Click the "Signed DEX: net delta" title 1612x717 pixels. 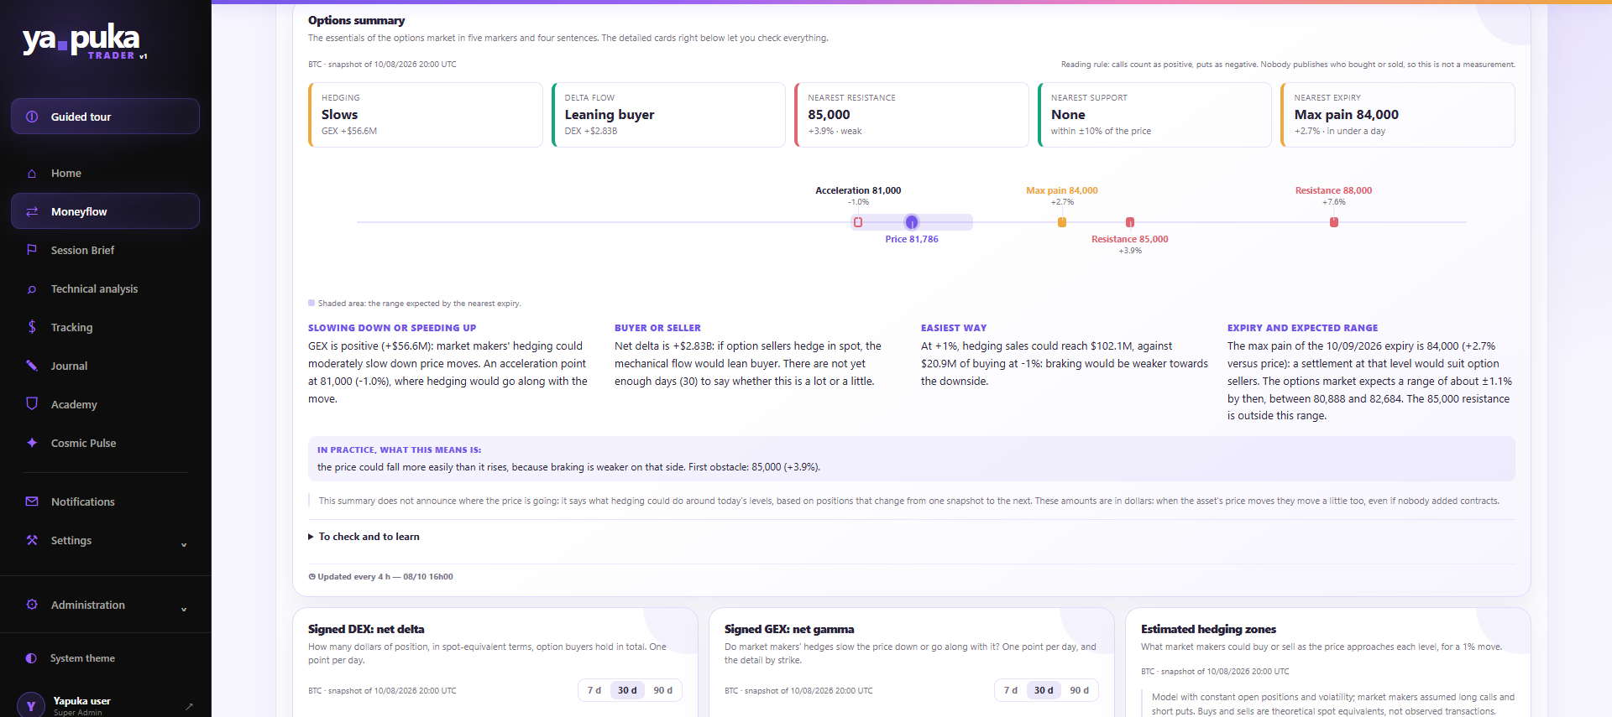366,629
